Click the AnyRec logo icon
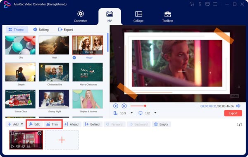This screenshot has height=157, width=248. coord(7,5)
